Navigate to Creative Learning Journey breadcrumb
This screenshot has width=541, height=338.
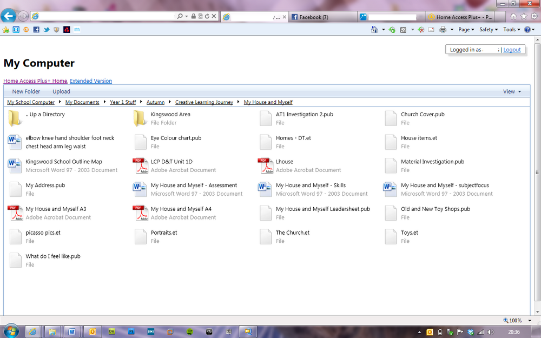point(204,102)
